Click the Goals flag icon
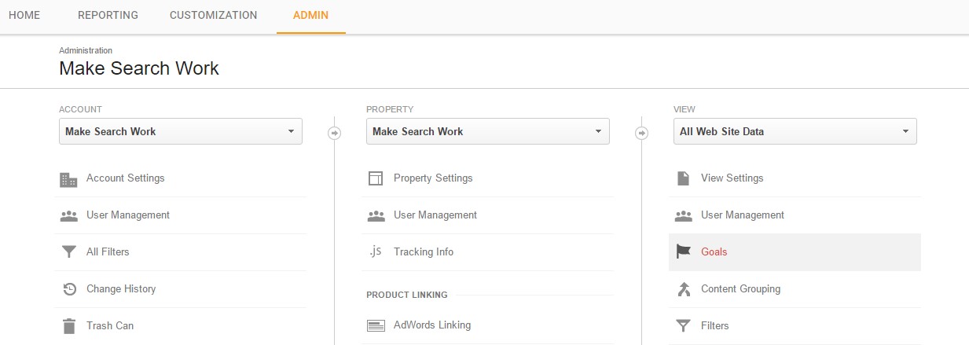Viewport: 969px width, 345px height. pyautogui.click(x=683, y=251)
